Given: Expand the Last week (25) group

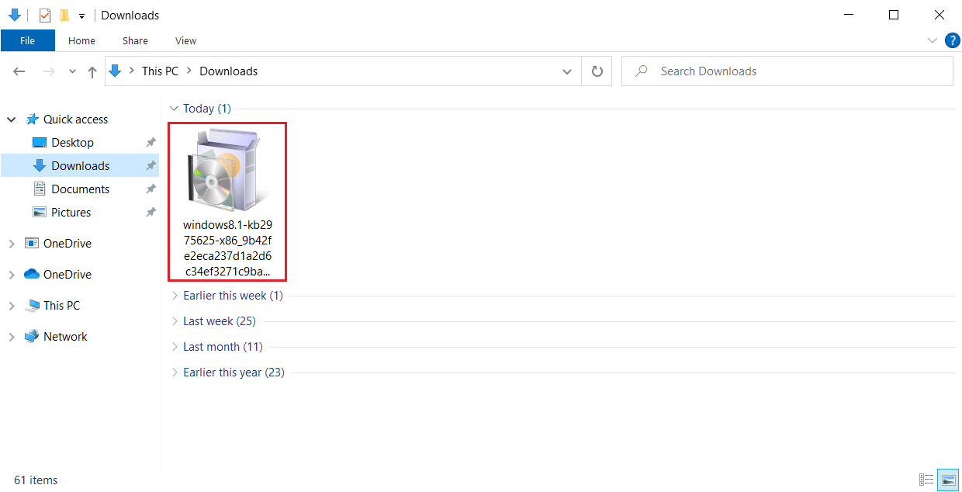Looking at the screenshot, I should pos(175,321).
